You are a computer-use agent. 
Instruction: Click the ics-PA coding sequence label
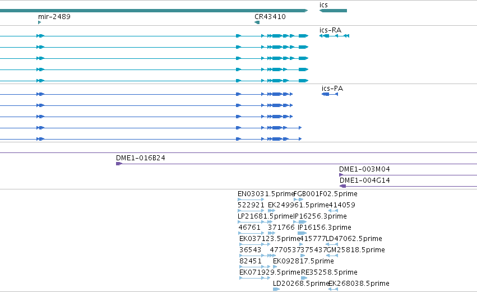pyautogui.click(x=332, y=89)
